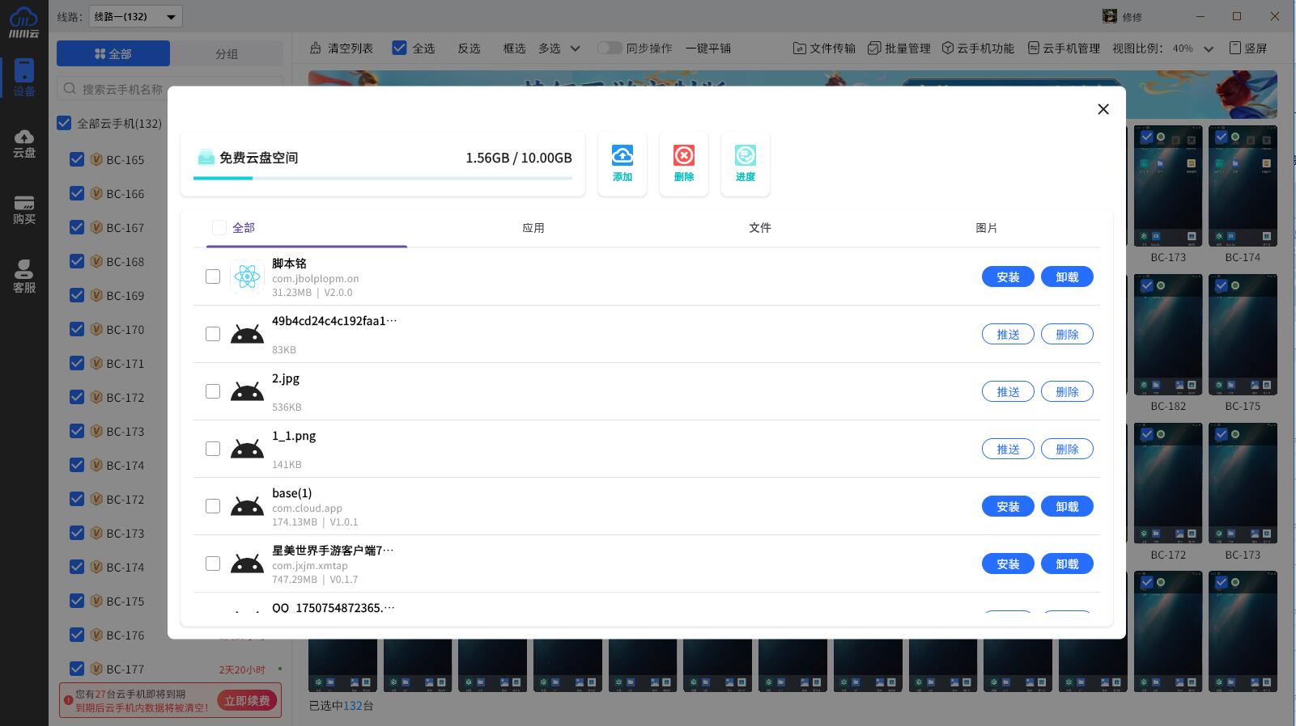Viewport: 1296px width, 726px height.
Task: Click 安装 for base(1) app
Action: (x=1007, y=507)
